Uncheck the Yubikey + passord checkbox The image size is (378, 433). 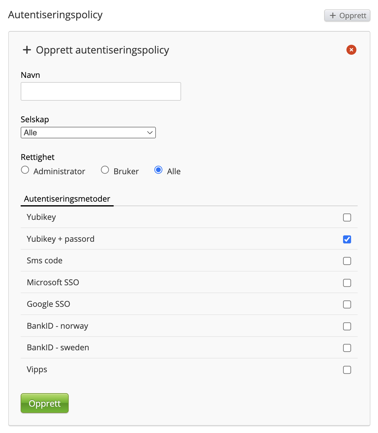[347, 239]
